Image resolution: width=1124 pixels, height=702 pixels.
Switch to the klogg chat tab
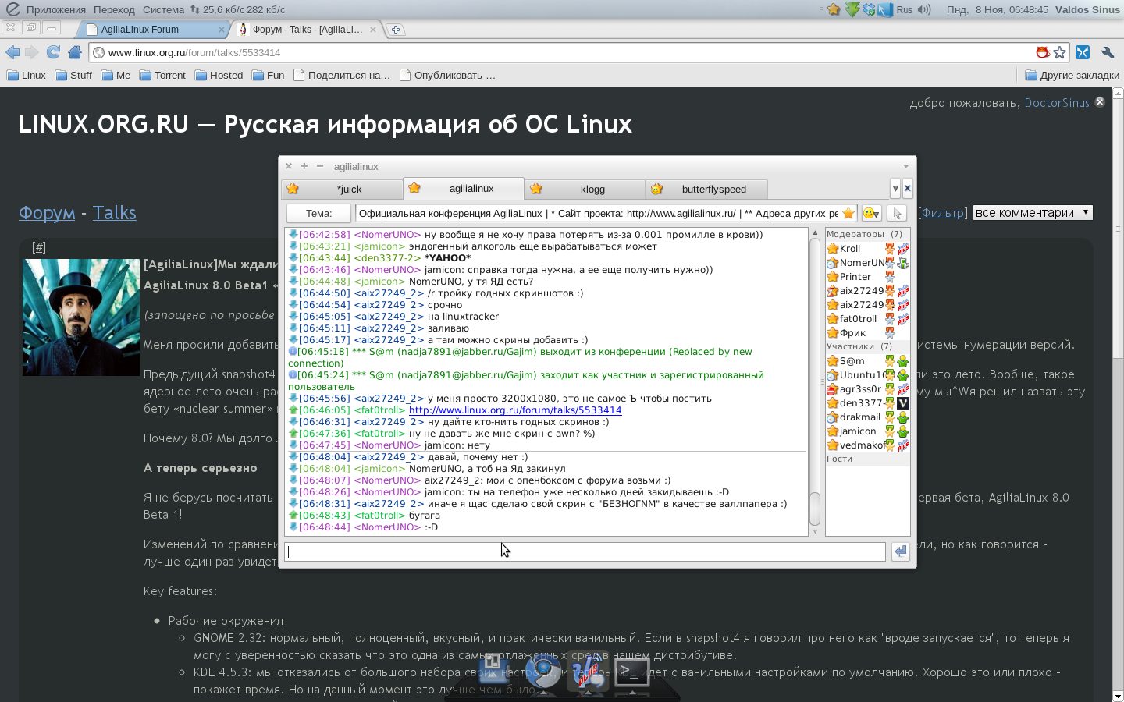[x=585, y=189]
